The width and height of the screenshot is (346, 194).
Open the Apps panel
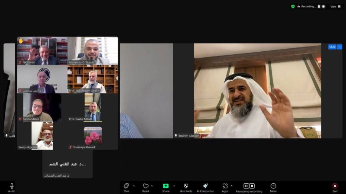coord(225,186)
